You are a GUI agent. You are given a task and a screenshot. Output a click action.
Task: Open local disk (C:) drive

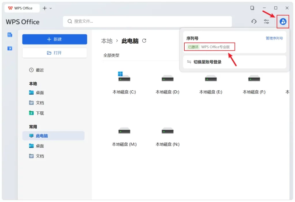[124, 83]
